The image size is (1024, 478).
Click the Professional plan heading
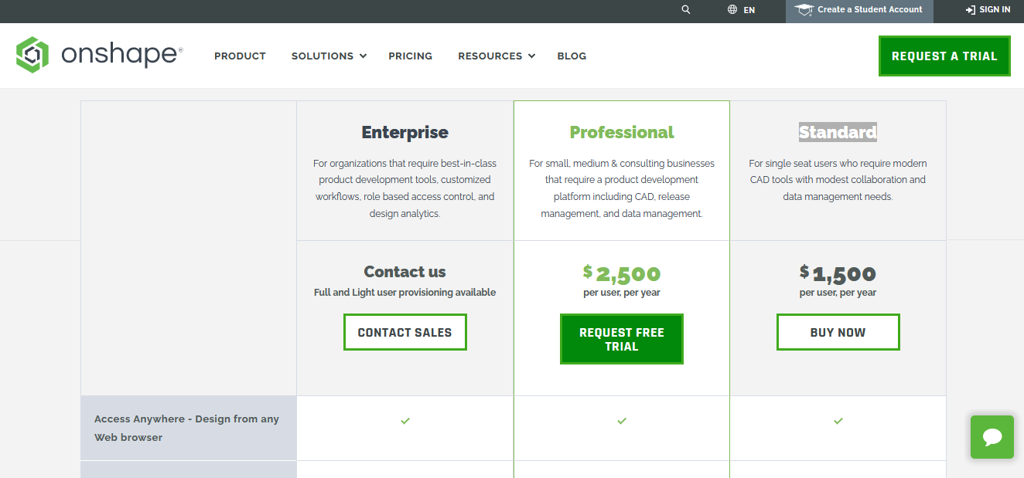point(622,132)
